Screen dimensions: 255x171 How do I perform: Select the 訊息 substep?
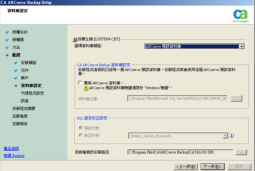(x=25, y=101)
